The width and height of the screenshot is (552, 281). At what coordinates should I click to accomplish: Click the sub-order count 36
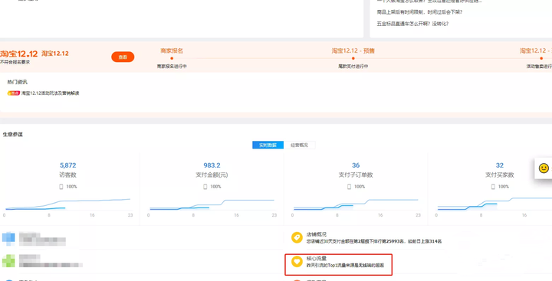pos(356,165)
